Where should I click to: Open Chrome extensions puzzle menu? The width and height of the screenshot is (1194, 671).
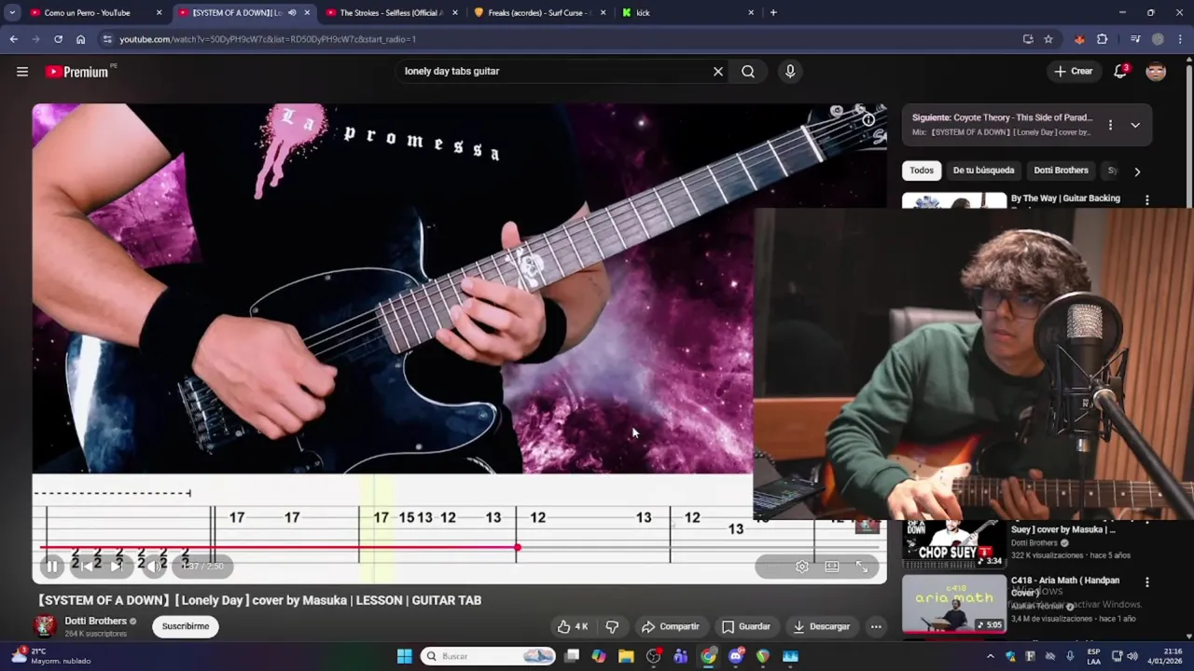(1103, 39)
